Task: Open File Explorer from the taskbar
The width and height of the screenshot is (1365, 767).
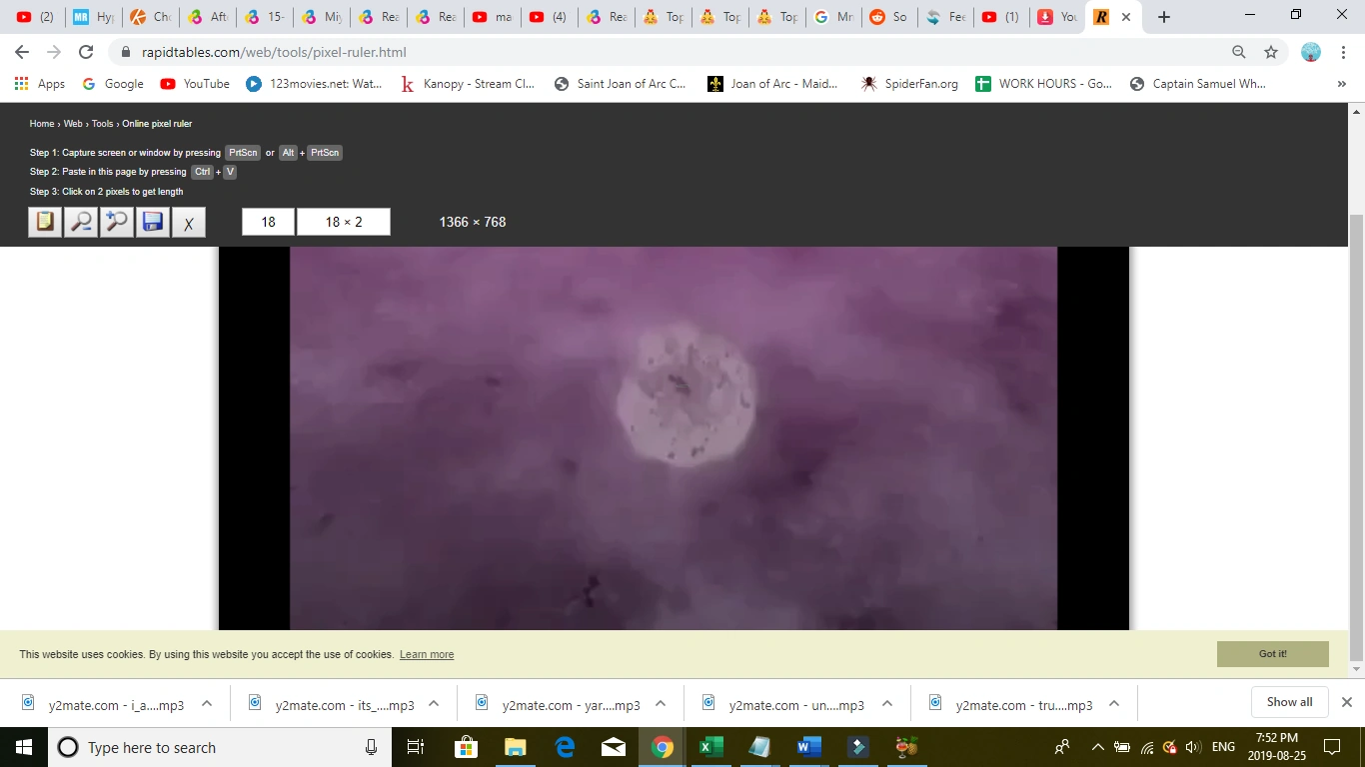Action: coord(515,747)
